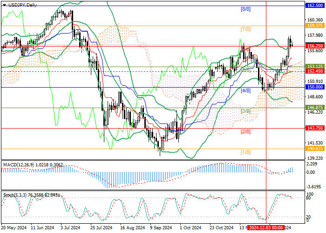Select the 146.875 green price tag
This screenshot has width=326, height=233.
(x=315, y=107)
